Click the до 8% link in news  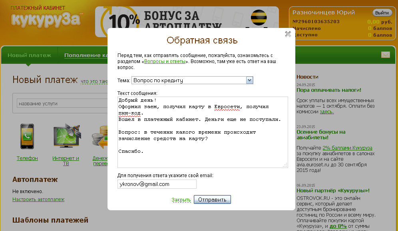pyautogui.click(x=338, y=226)
